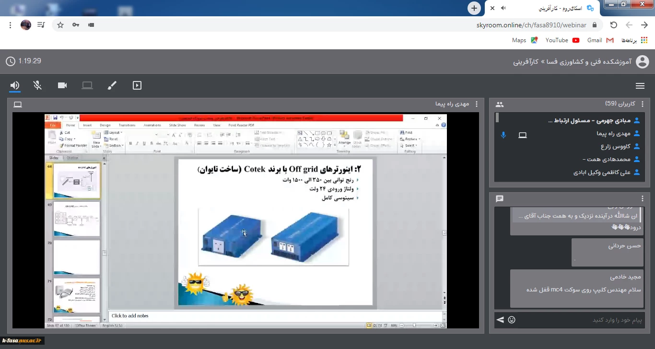Switch to the Insert ribbon tab

tap(87, 125)
